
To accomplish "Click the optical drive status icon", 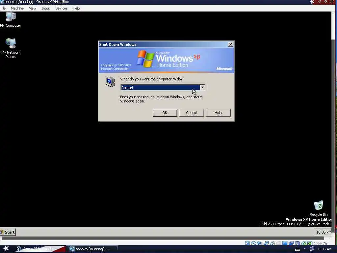I will (x=254, y=243).
